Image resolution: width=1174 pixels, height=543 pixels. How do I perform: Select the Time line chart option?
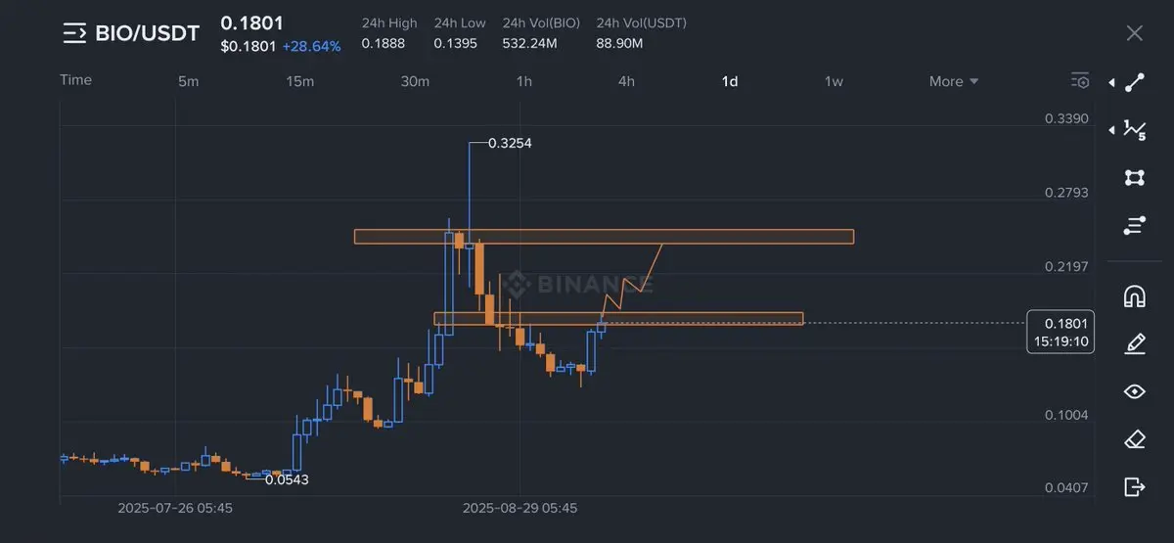75,80
